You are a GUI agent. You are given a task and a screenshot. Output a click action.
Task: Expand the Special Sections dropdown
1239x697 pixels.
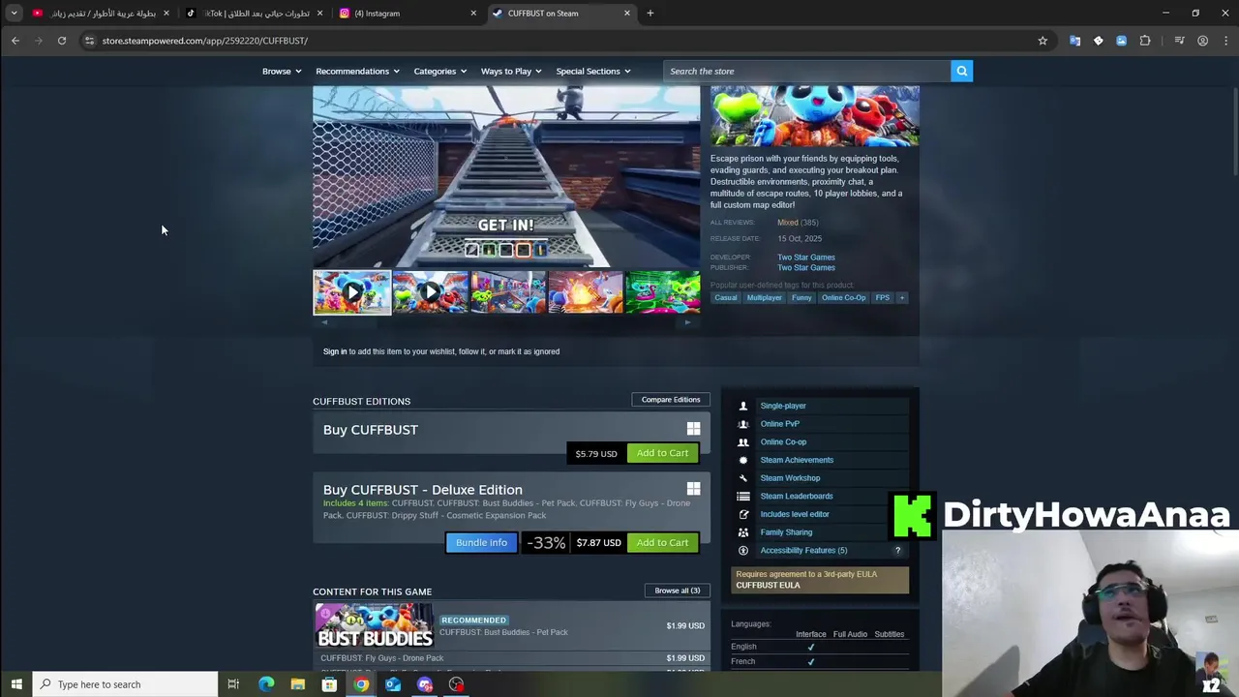click(x=593, y=71)
